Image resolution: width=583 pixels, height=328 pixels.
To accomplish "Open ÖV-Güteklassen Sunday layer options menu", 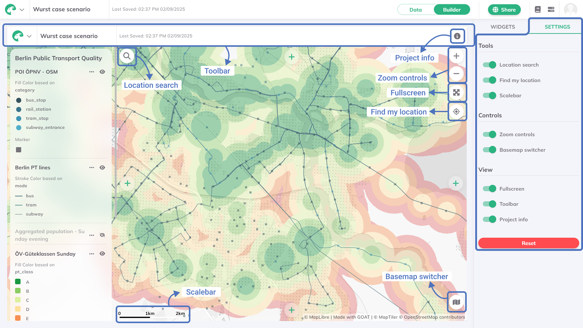I will click(x=91, y=254).
